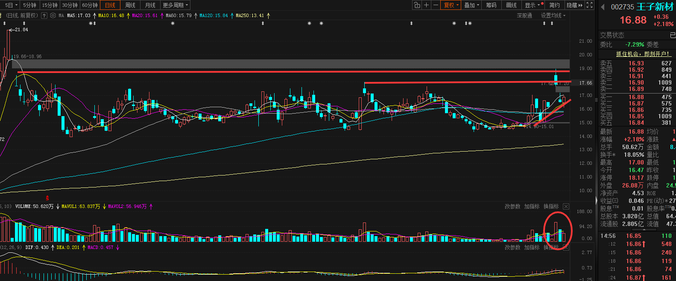Switch to the 30分钟 chart period
This screenshot has height=281, width=676.
point(70,5)
